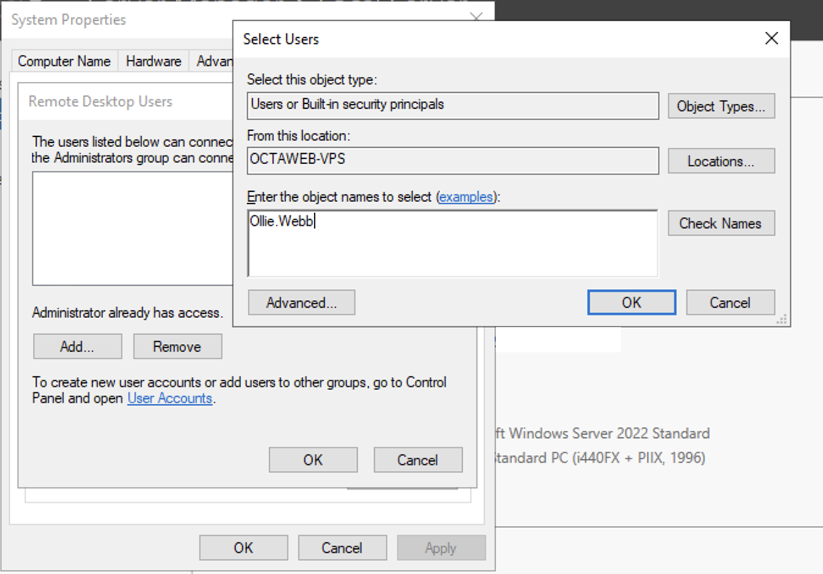Confirm Select Users with OK

[631, 303]
